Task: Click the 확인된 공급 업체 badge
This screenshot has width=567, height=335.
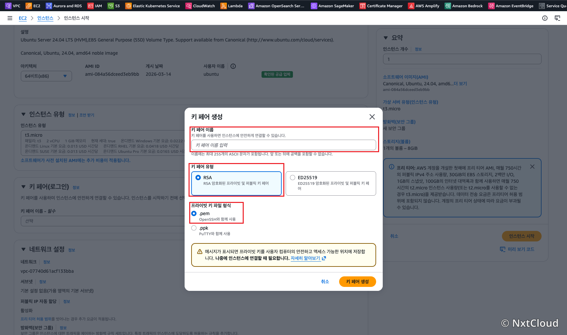Action: coord(277,74)
